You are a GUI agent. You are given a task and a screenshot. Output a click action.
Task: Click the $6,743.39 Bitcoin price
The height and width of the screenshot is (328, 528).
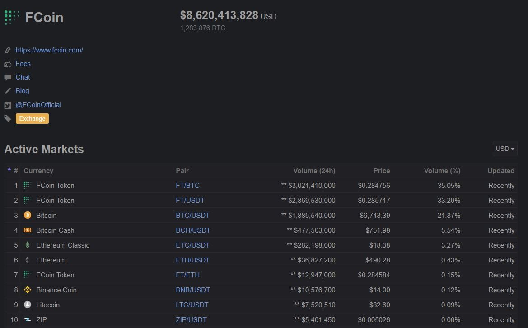[x=375, y=215]
